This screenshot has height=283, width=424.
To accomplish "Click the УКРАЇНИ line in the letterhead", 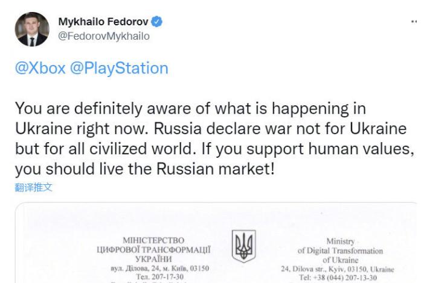I will coord(153,259).
